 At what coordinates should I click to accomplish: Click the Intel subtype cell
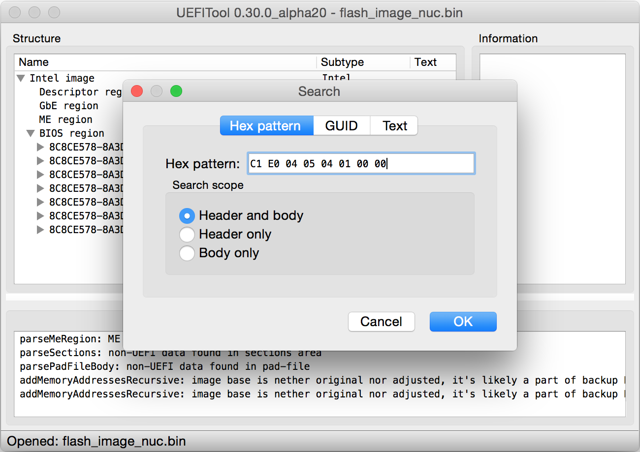336,78
